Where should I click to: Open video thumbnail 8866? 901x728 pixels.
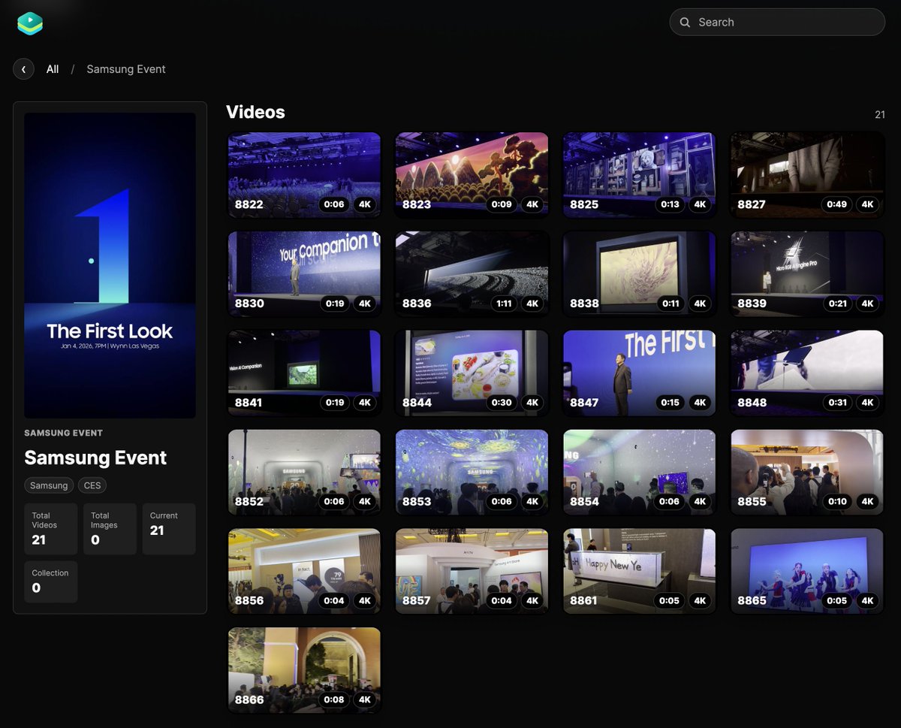[x=304, y=670]
